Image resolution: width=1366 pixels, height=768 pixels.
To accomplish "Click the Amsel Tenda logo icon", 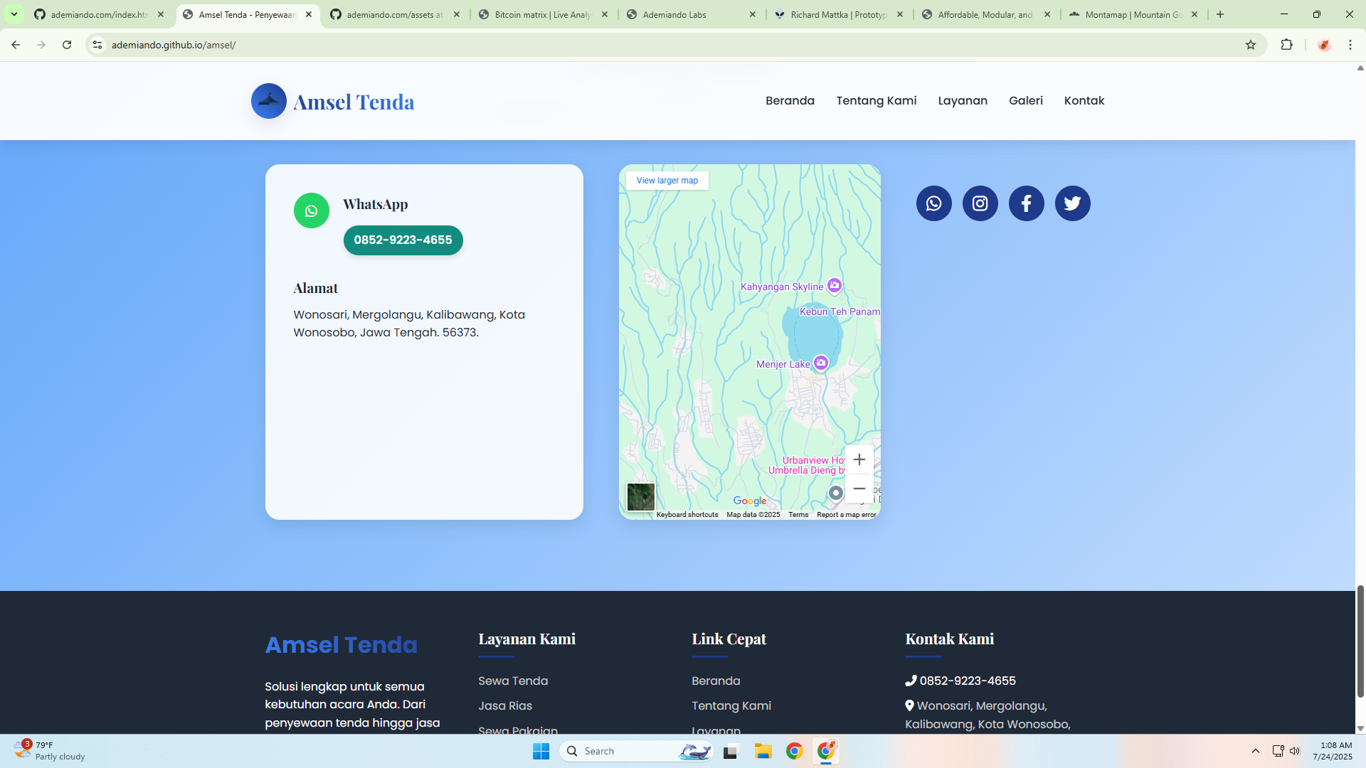I will click(268, 101).
